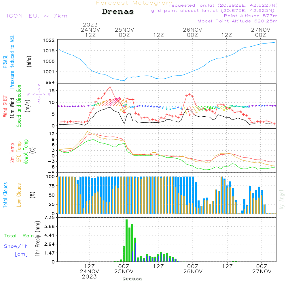The height and width of the screenshot is (288, 288).
Task: Click the requested lon,lat coordinates text
Action: click(x=223, y=5)
